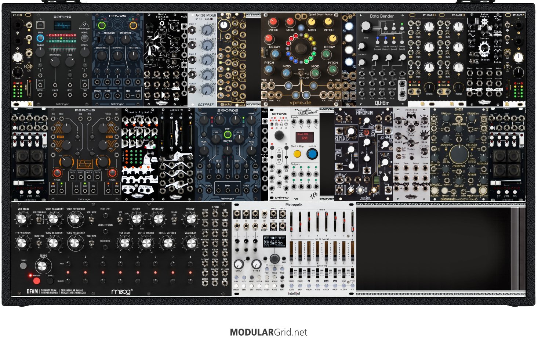
Task: Click the Brains Timbre knob
Action: (40, 53)
